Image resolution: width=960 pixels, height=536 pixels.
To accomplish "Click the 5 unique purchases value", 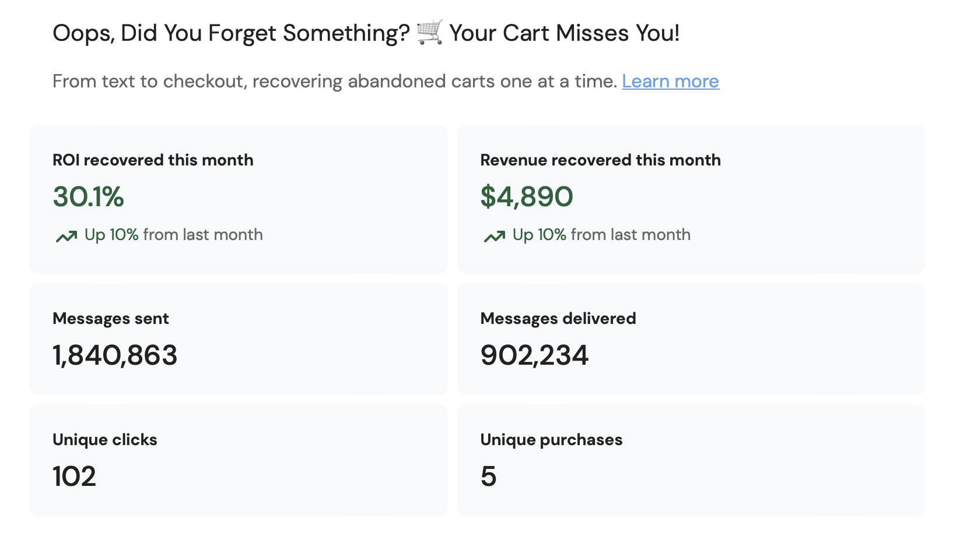I will (x=488, y=477).
